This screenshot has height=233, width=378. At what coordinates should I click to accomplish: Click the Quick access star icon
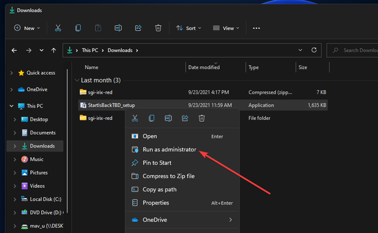click(x=21, y=73)
